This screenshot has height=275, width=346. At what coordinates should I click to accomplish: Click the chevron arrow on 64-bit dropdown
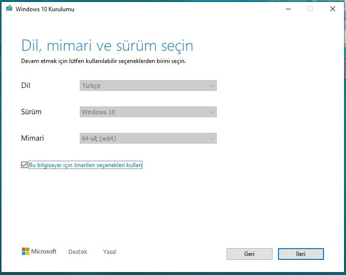212,139
